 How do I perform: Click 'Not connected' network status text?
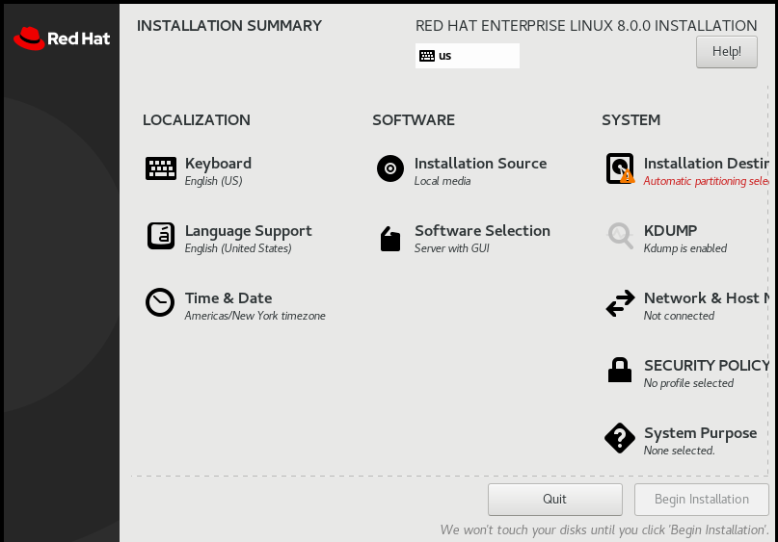coord(679,316)
